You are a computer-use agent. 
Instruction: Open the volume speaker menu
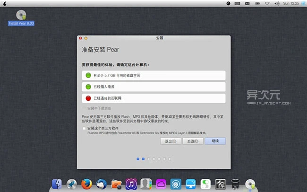coord(277,3)
